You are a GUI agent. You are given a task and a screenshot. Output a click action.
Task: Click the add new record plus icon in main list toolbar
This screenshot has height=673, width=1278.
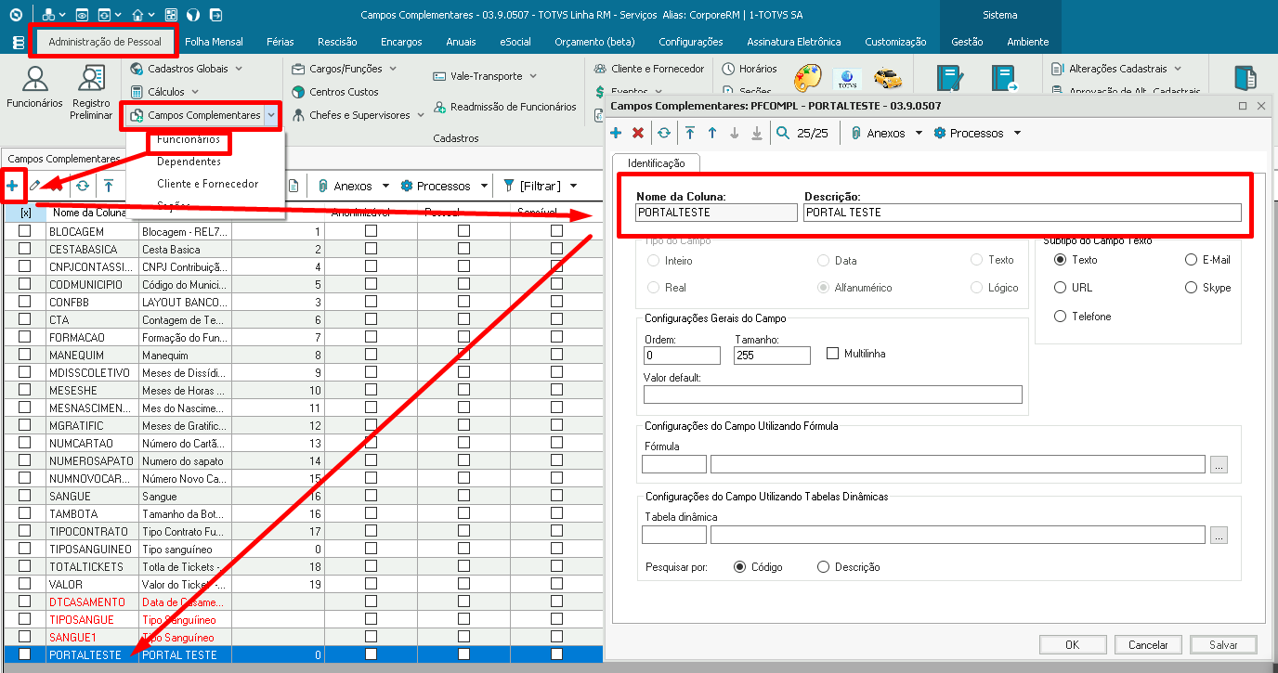click(12, 186)
